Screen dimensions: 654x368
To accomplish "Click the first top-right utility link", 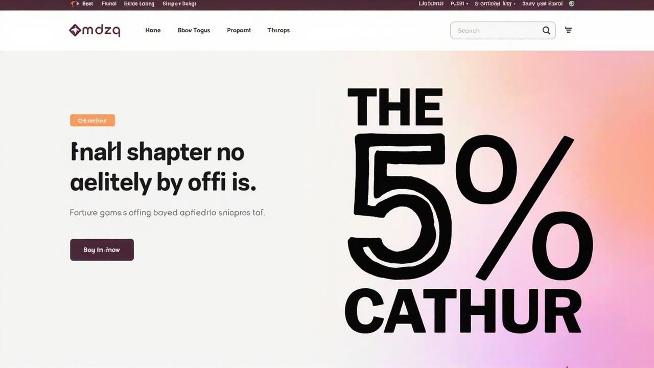I will click(431, 4).
